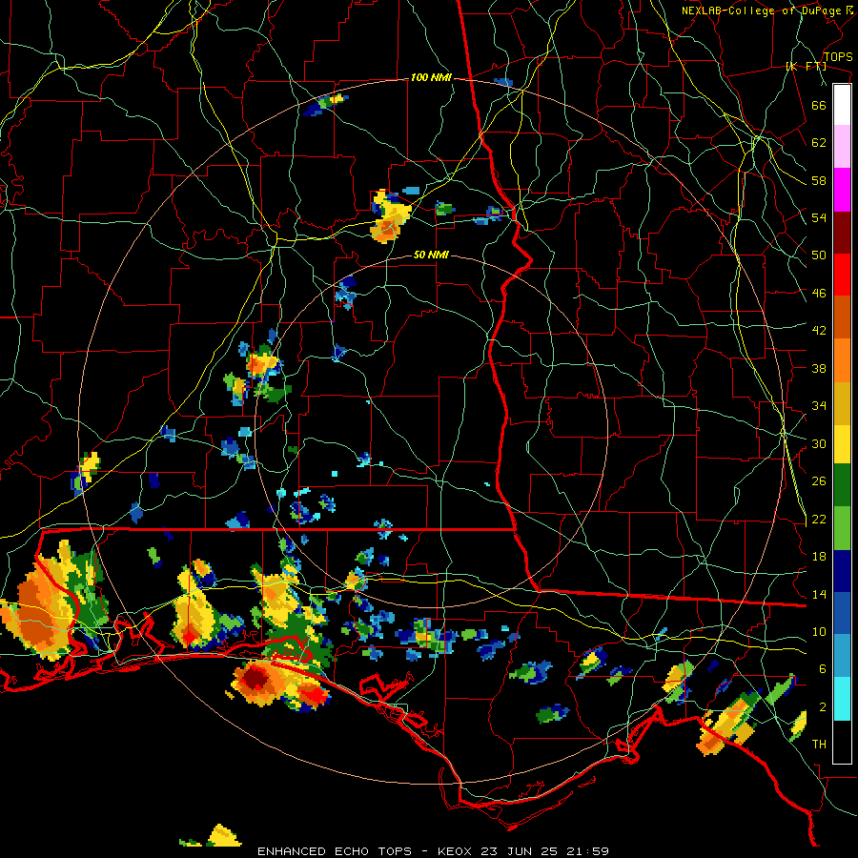Click the dark orange legend swatch

pyautogui.click(x=842, y=317)
